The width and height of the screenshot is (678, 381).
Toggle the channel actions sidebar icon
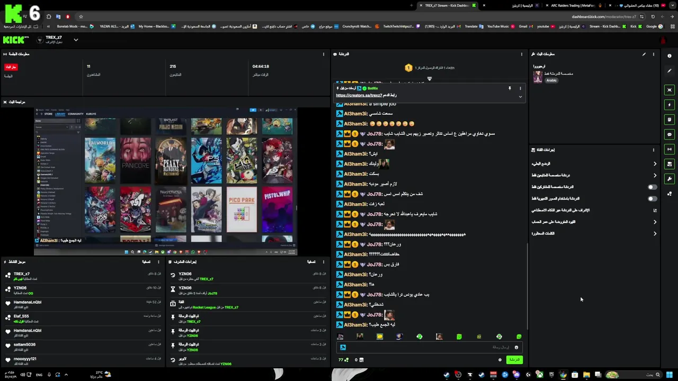670,164
